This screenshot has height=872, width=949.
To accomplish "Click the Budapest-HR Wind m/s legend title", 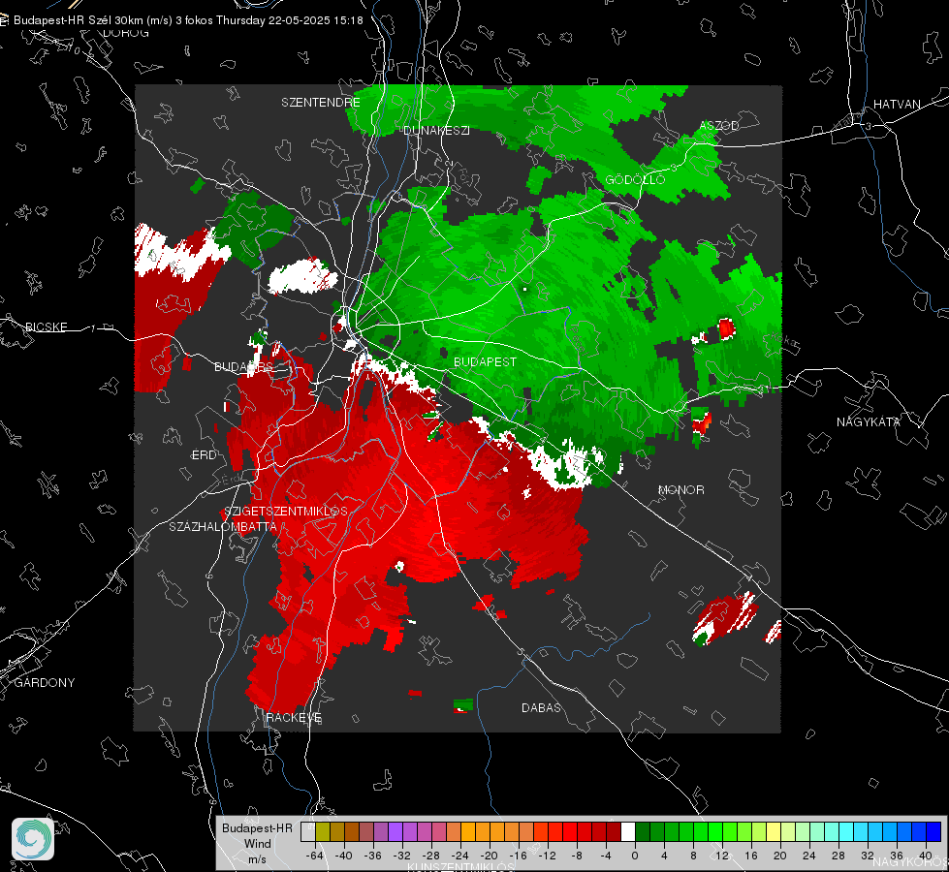I will click(257, 844).
